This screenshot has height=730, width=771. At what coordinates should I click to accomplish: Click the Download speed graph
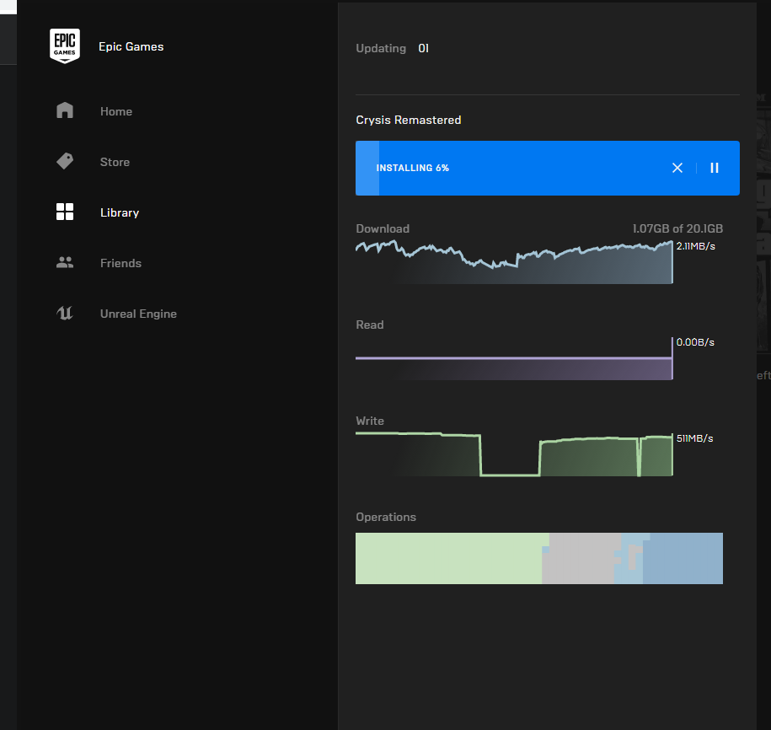coord(514,261)
